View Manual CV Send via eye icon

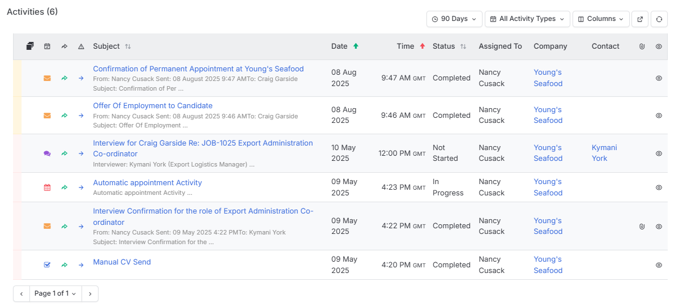(x=659, y=265)
